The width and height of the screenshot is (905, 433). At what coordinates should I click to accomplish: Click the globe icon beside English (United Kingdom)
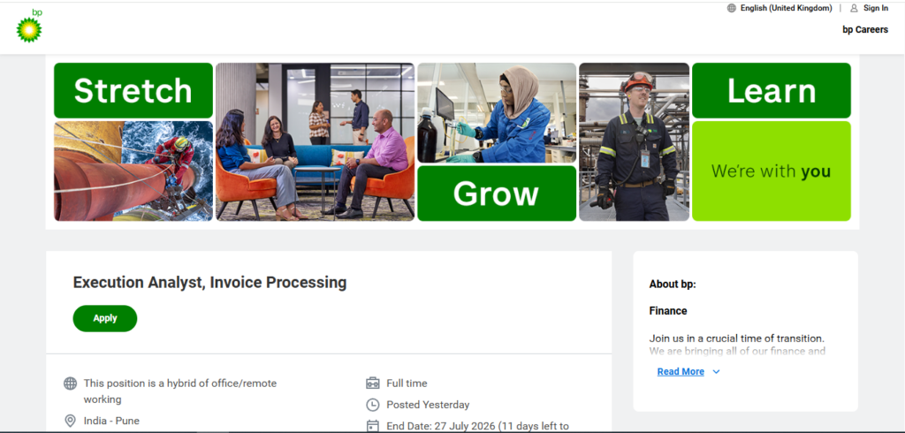tap(731, 8)
